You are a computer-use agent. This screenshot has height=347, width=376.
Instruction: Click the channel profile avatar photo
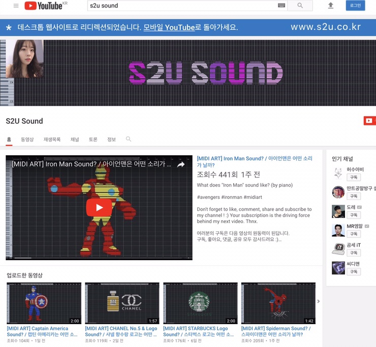[x=25, y=59]
